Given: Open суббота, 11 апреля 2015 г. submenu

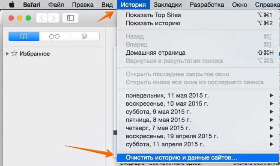Looking at the screenshot, I should tap(198, 144).
